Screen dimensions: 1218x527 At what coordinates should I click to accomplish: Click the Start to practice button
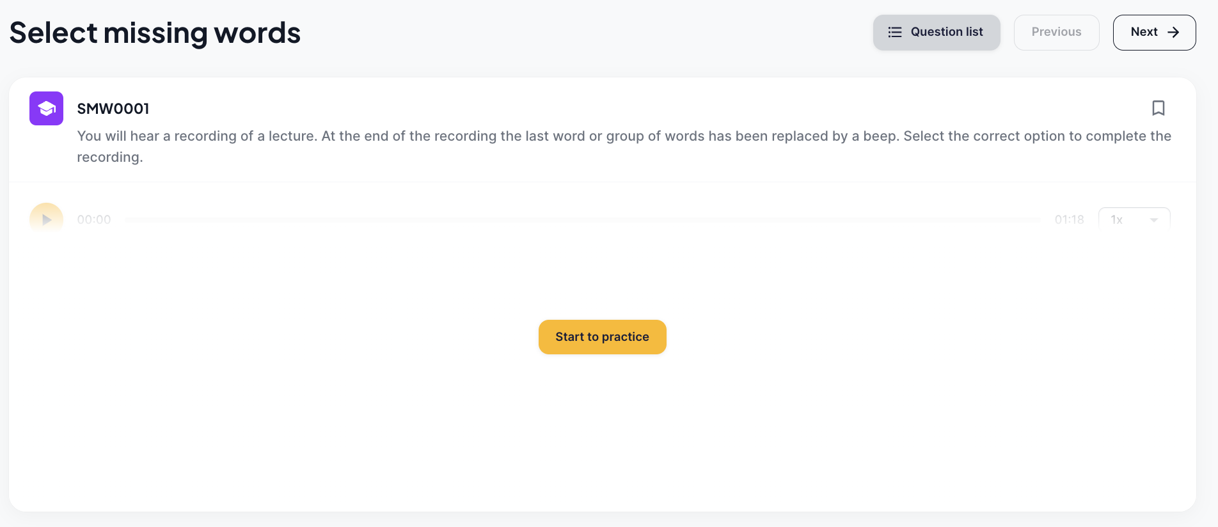click(x=602, y=336)
